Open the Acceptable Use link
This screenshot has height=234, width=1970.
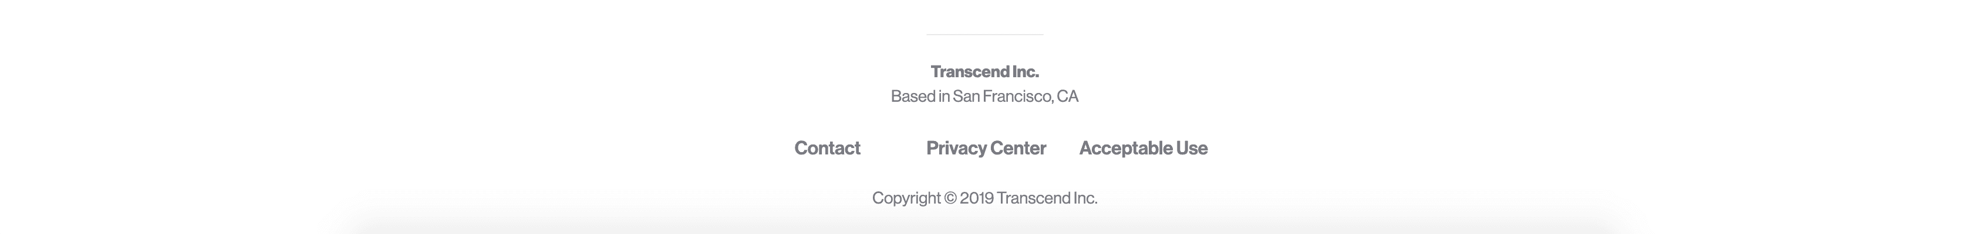(1142, 148)
